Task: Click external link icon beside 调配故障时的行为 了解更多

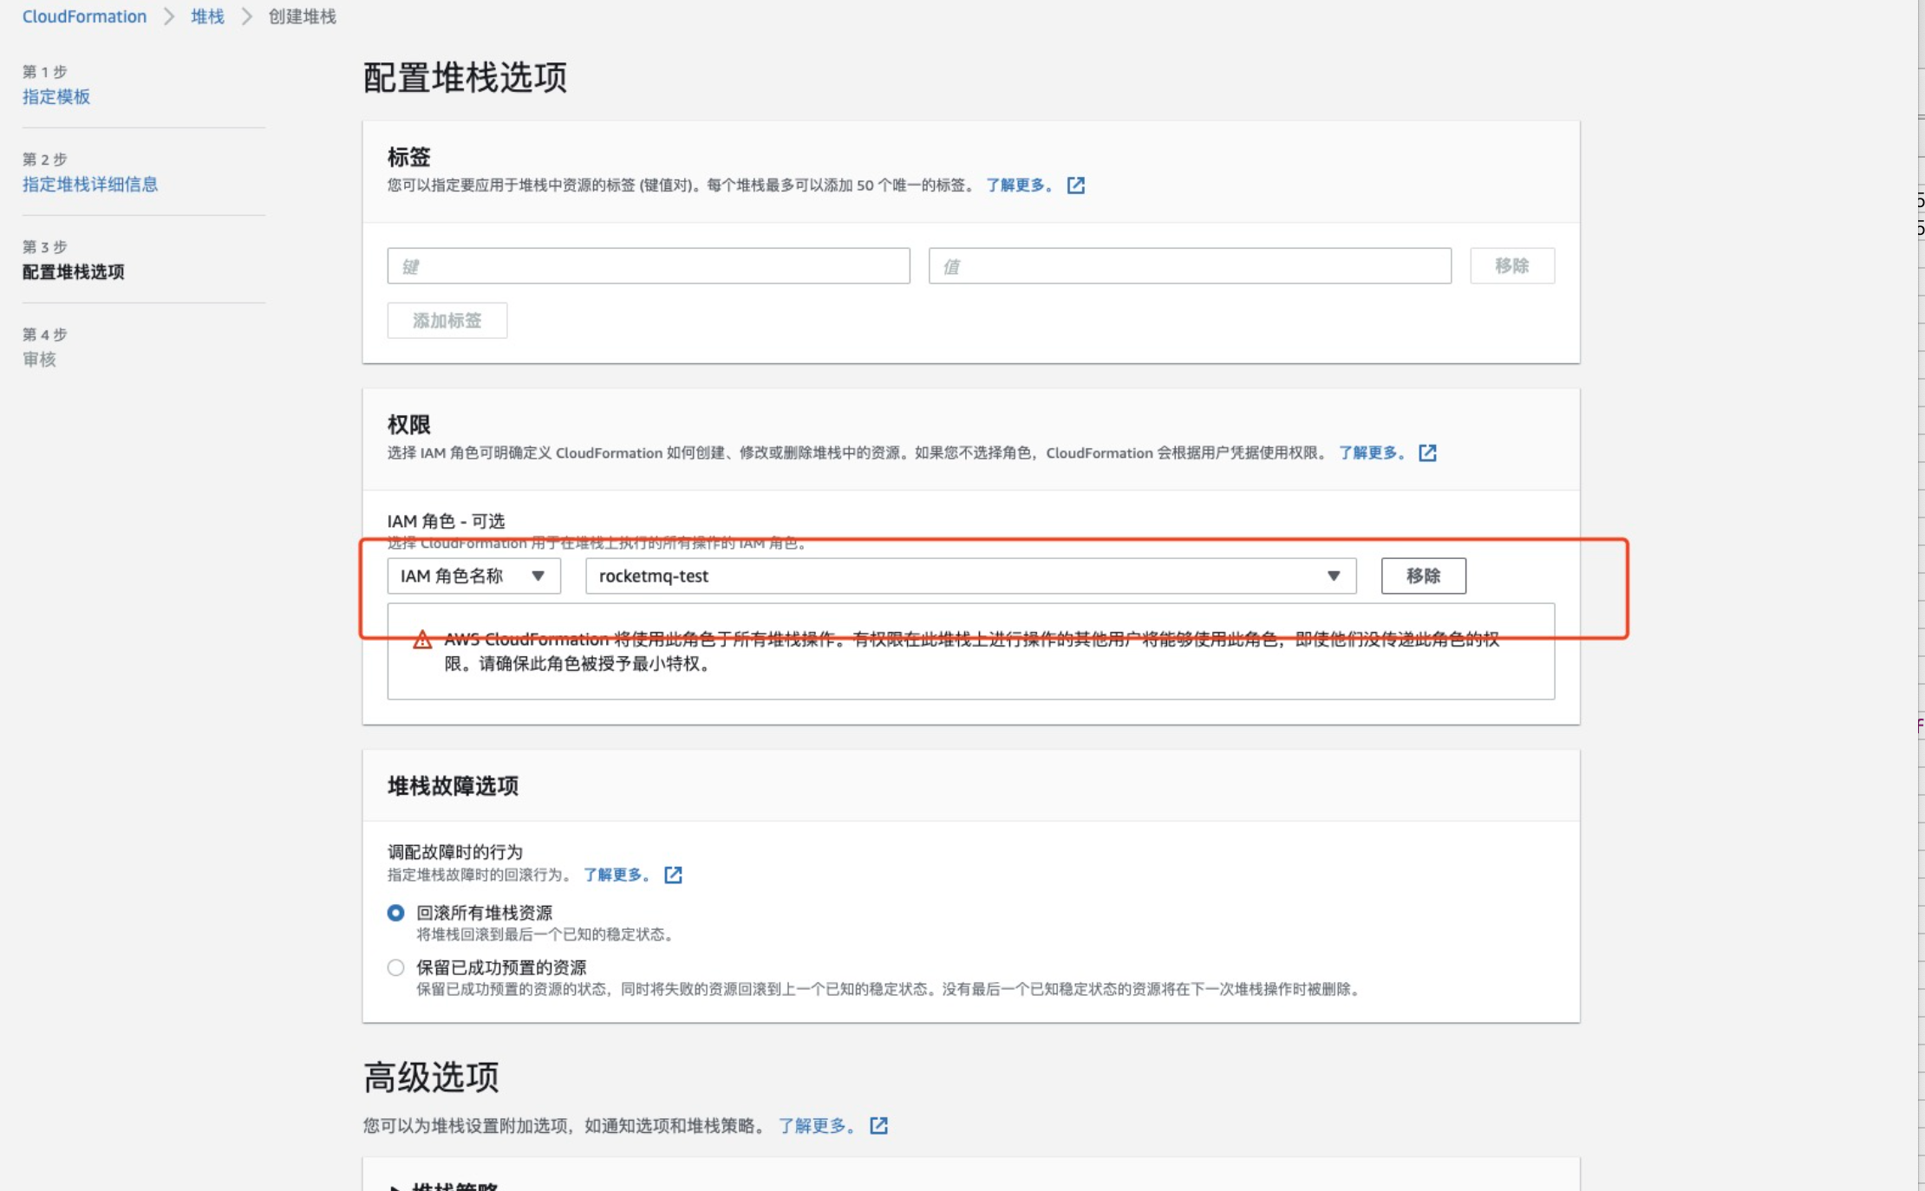Action: (x=673, y=875)
